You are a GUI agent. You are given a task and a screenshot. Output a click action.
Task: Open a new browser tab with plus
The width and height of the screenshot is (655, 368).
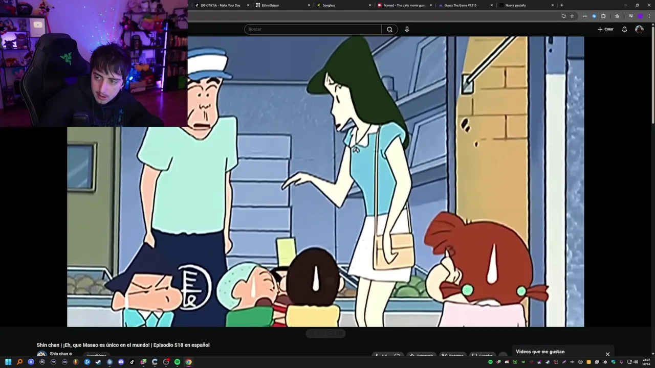click(562, 5)
